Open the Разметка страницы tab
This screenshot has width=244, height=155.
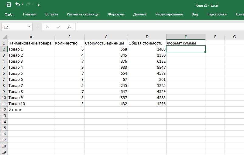pyautogui.click(x=83, y=14)
